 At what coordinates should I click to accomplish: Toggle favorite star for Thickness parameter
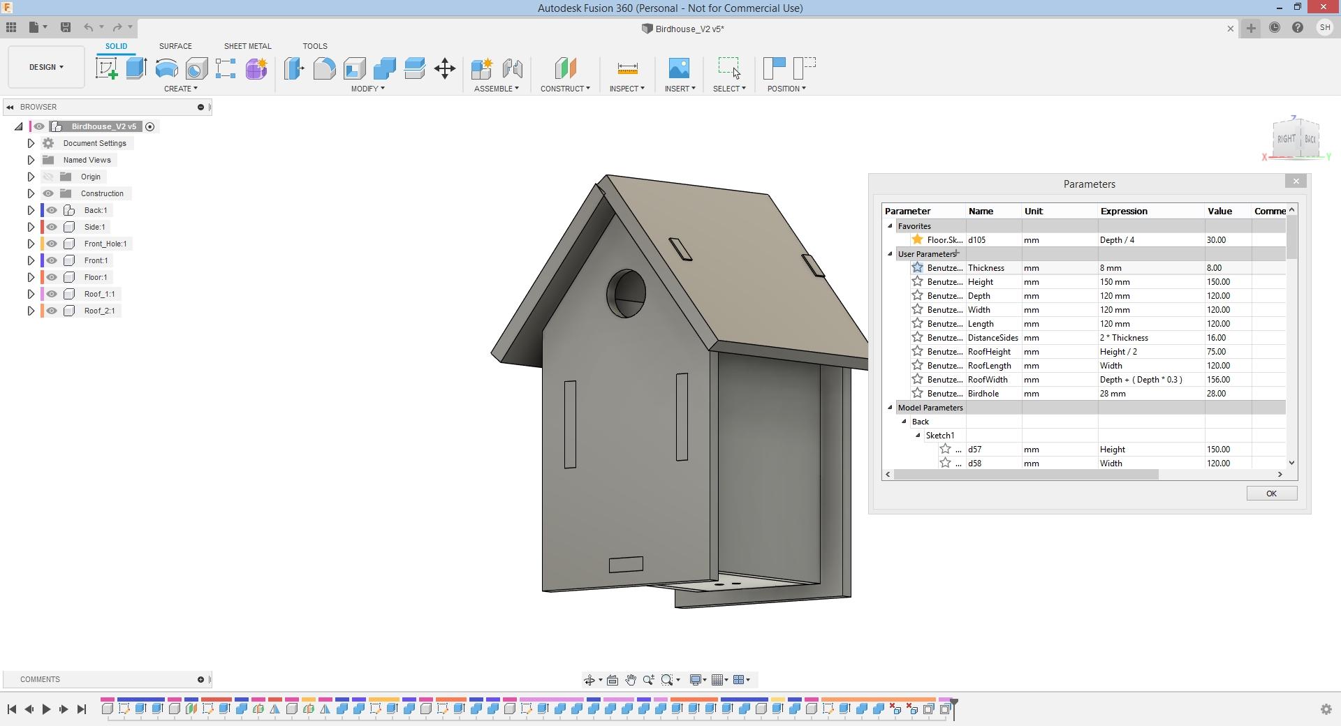(x=917, y=267)
